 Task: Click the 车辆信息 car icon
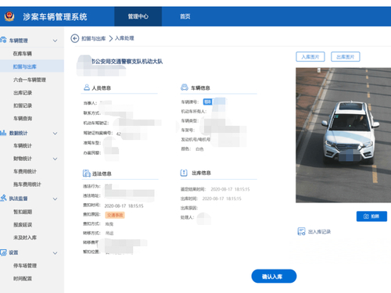[185, 88]
